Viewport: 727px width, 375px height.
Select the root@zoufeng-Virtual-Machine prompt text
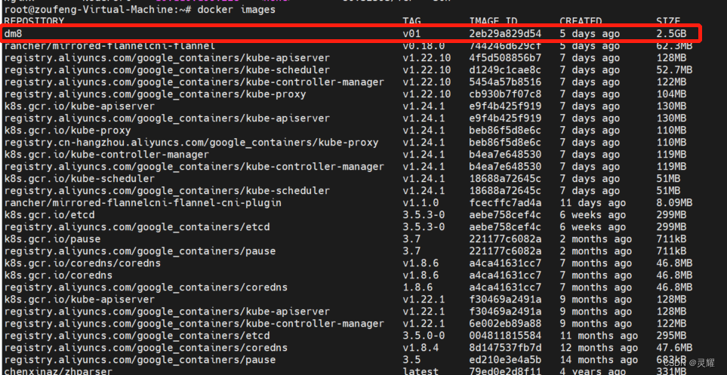coord(97,10)
